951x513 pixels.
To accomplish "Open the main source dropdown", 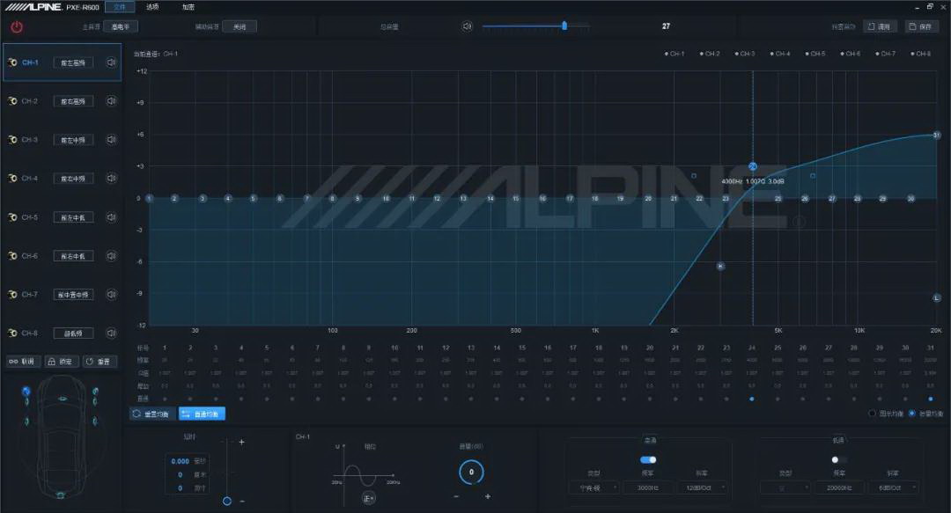I will (x=121, y=26).
